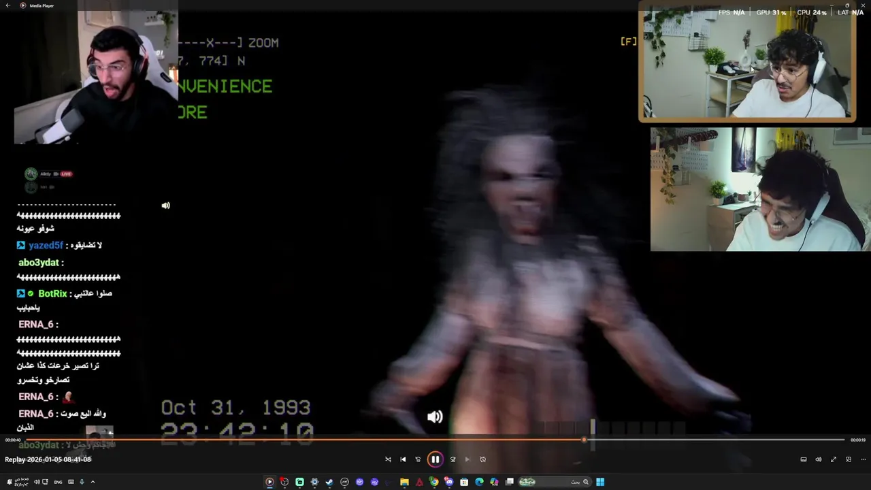Open Microsoft Edge from the taskbar
Screen dimensions: 871x490
point(479,482)
